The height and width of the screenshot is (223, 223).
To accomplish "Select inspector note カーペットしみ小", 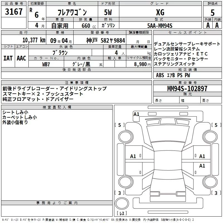I will click(20, 117).
